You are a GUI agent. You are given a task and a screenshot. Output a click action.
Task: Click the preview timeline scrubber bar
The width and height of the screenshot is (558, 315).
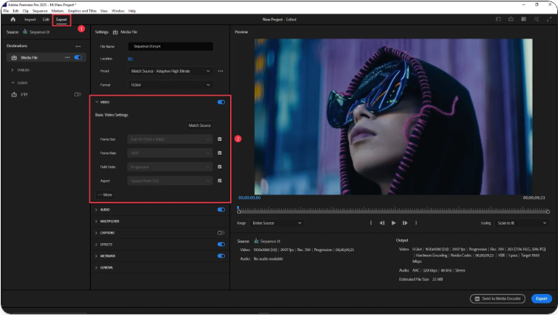coord(392,210)
